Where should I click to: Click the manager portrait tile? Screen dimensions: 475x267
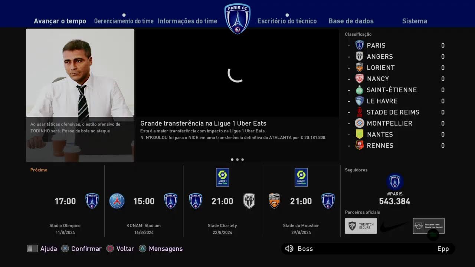tap(80, 95)
